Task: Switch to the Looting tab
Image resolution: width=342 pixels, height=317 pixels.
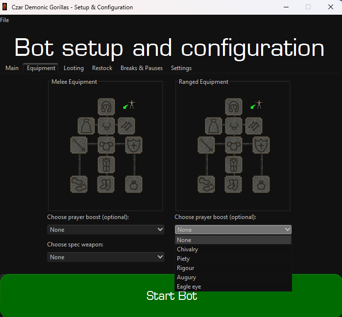Action: point(73,68)
